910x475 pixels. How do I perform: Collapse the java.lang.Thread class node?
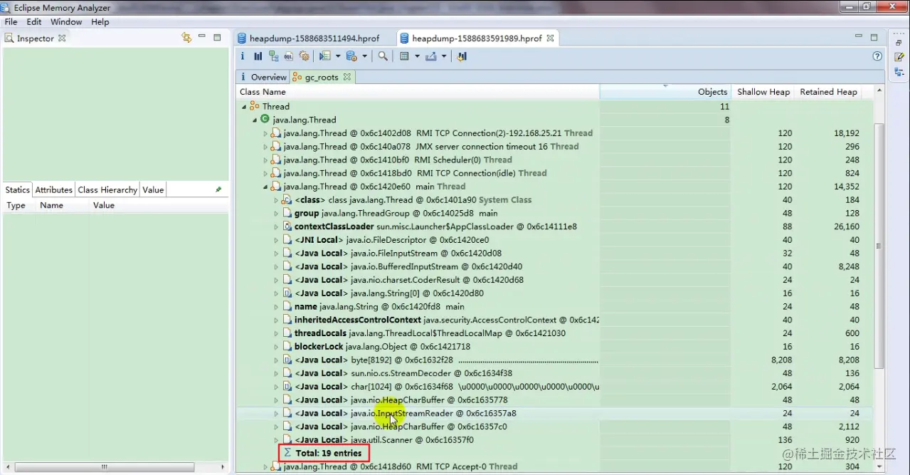pyautogui.click(x=255, y=120)
